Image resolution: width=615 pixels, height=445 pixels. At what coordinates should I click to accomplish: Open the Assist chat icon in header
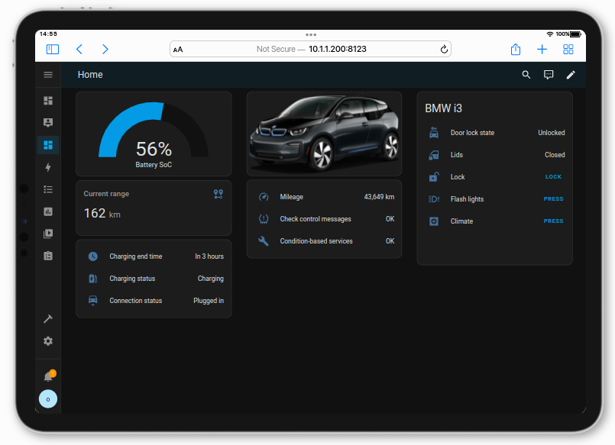[x=549, y=75]
